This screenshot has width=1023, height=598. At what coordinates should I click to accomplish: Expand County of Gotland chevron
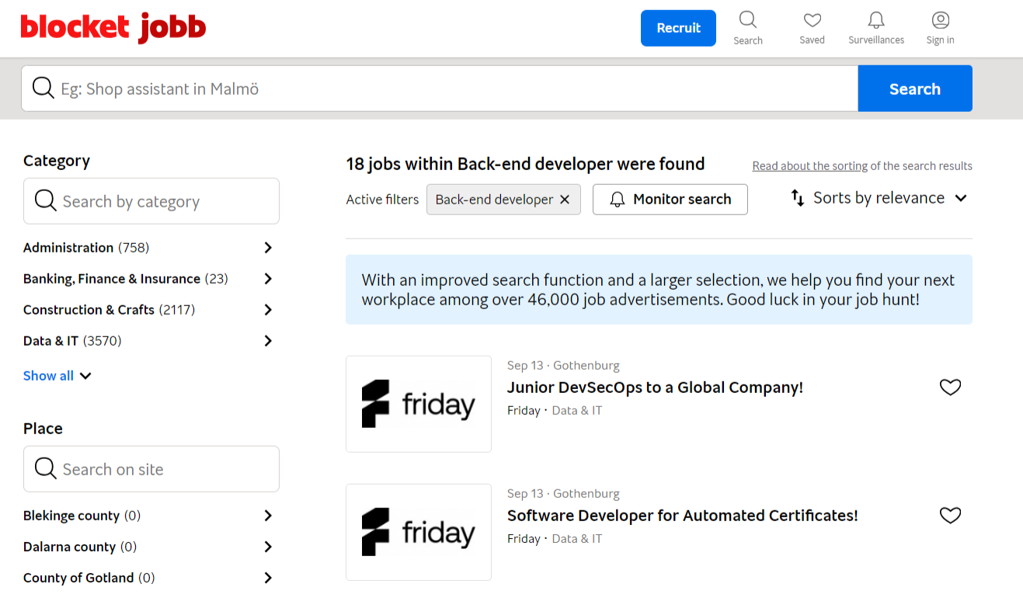click(x=268, y=578)
